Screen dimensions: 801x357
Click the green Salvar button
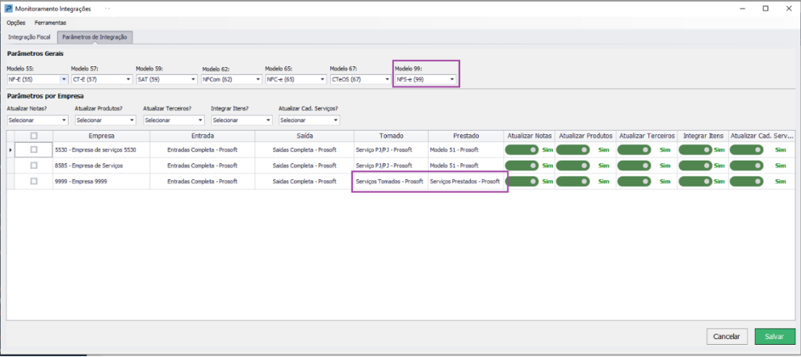pos(774,337)
